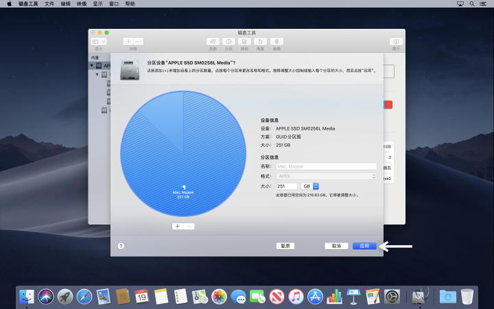Open Notification Center in menu bar
Image resolution: width=494 pixels, height=309 pixels.
coord(483,4)
